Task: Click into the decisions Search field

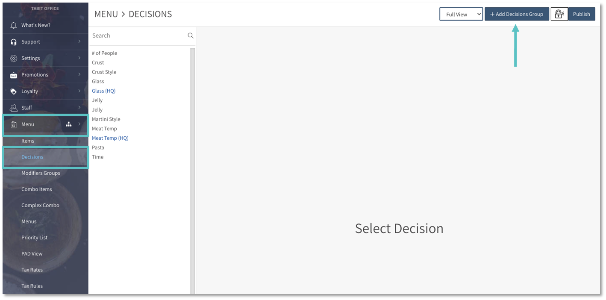Action: [x=138, y=35]
